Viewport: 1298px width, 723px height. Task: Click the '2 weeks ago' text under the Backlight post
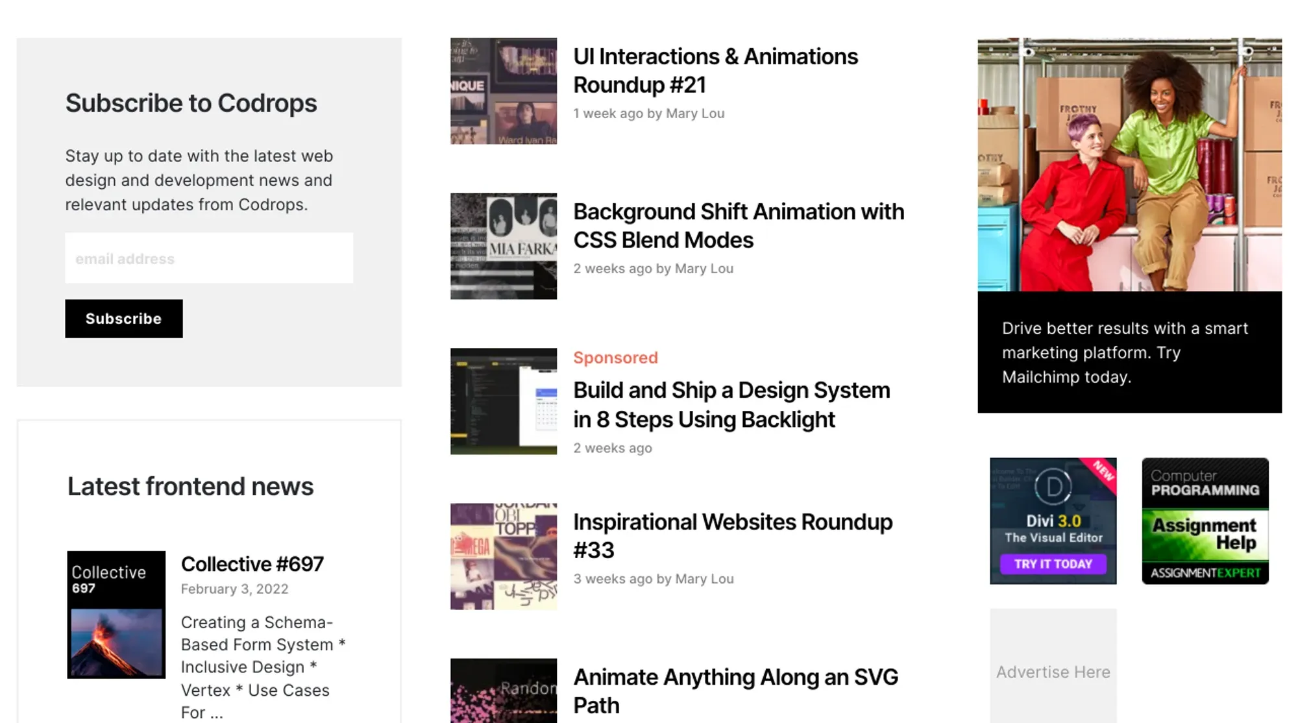point(613,448)
